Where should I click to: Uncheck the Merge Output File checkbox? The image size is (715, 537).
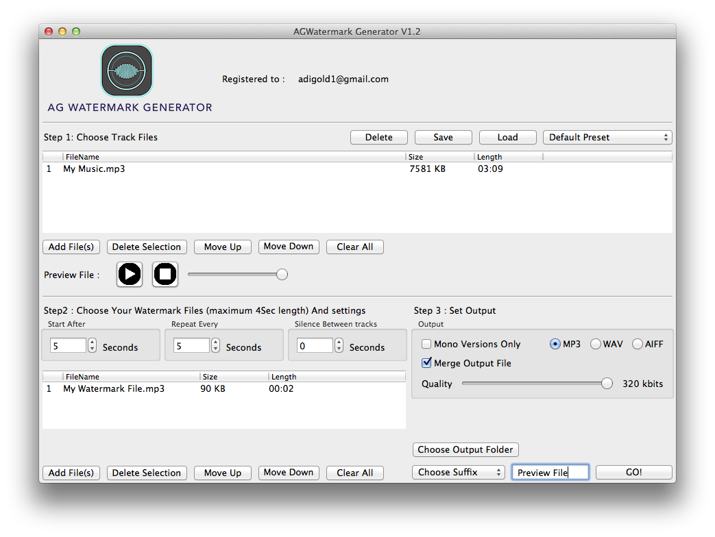tap(426, 363)
